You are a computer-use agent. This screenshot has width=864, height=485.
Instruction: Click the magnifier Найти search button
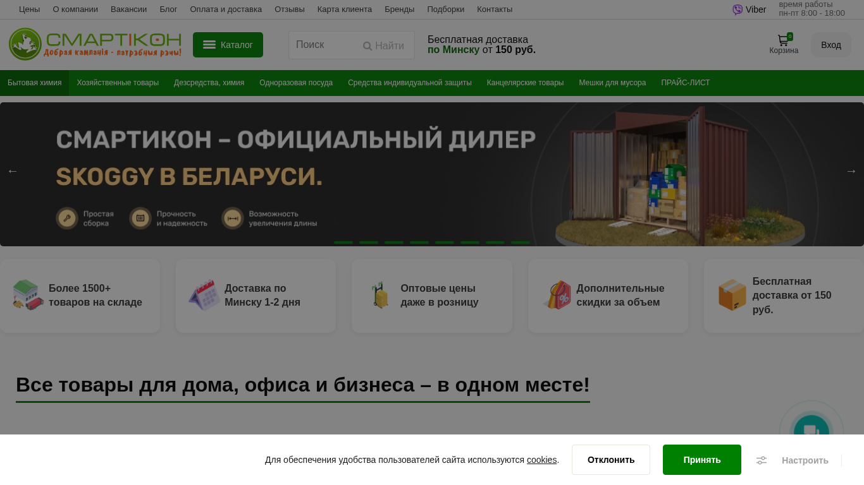[x=383, y=45]
